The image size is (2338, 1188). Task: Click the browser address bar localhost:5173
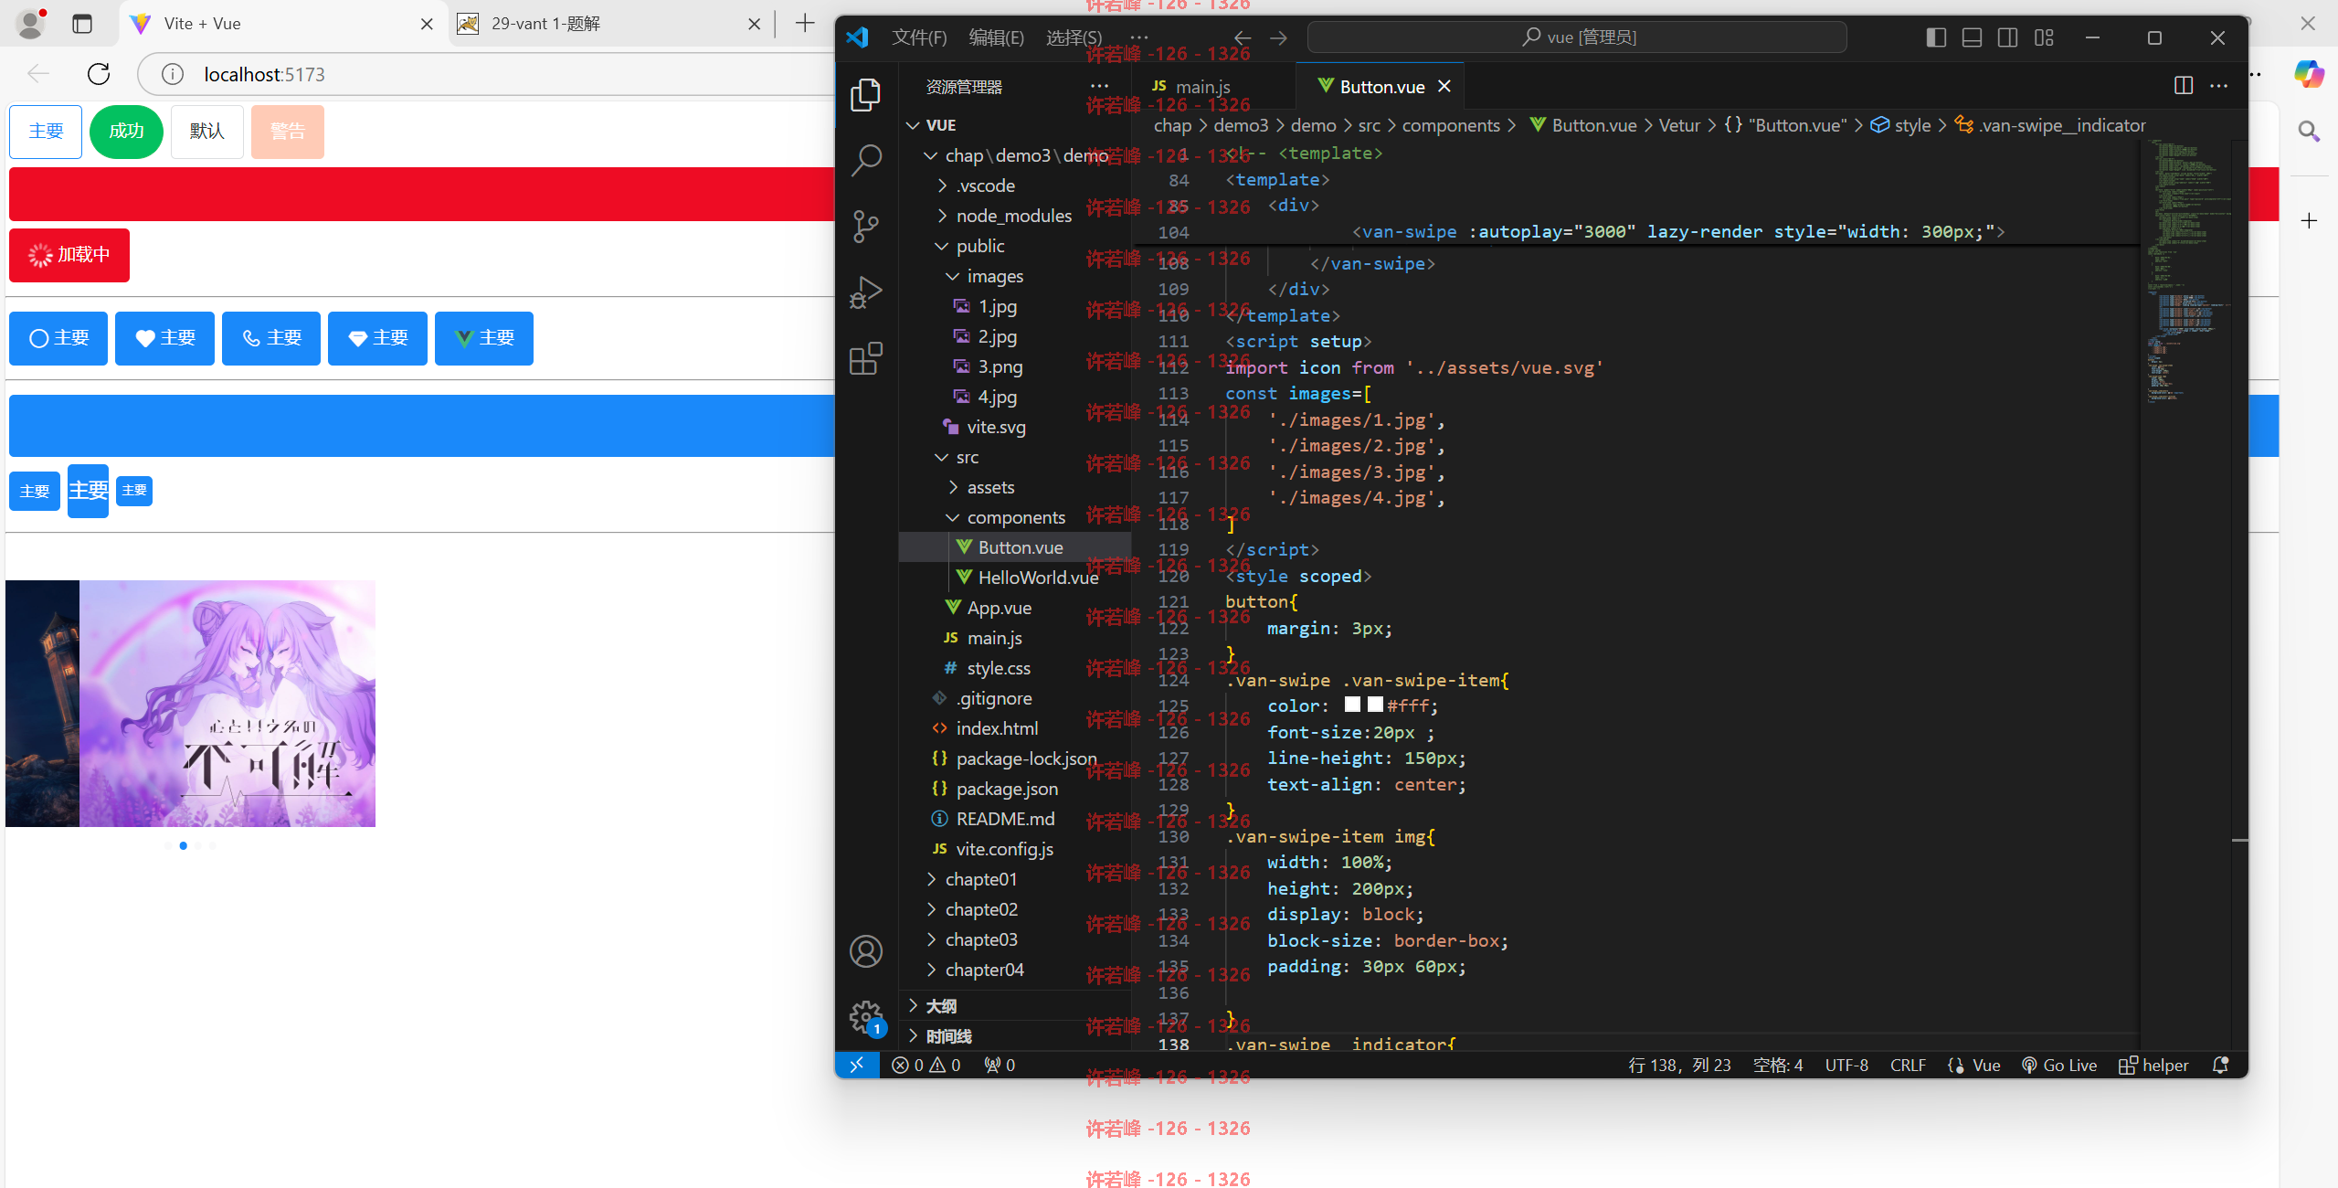(484, 74)
